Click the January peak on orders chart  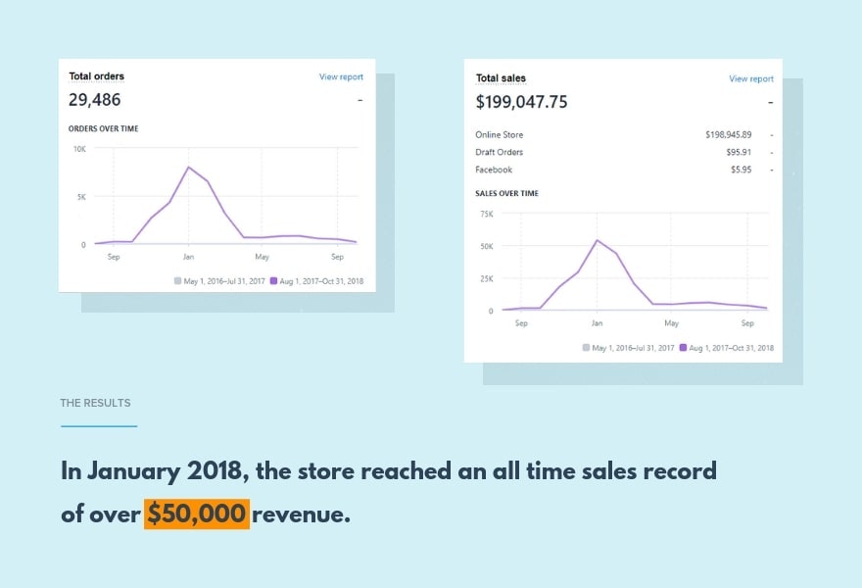(x=188, y=167)
